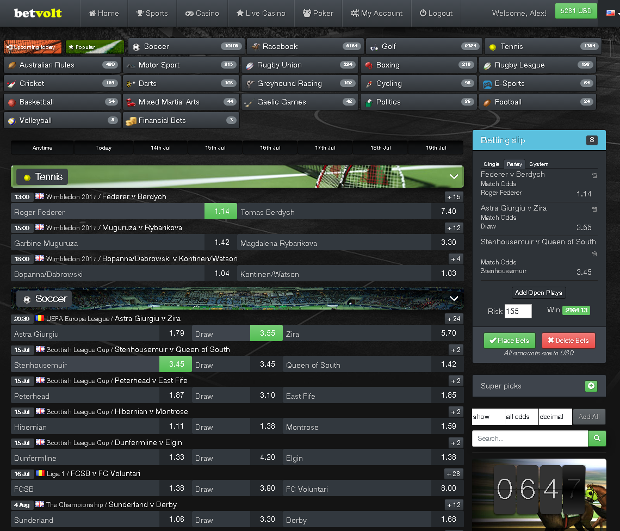Deselect the Astra Giurgiu v Zira Draw 3.55
620x531 pixels.
point(266,333)
